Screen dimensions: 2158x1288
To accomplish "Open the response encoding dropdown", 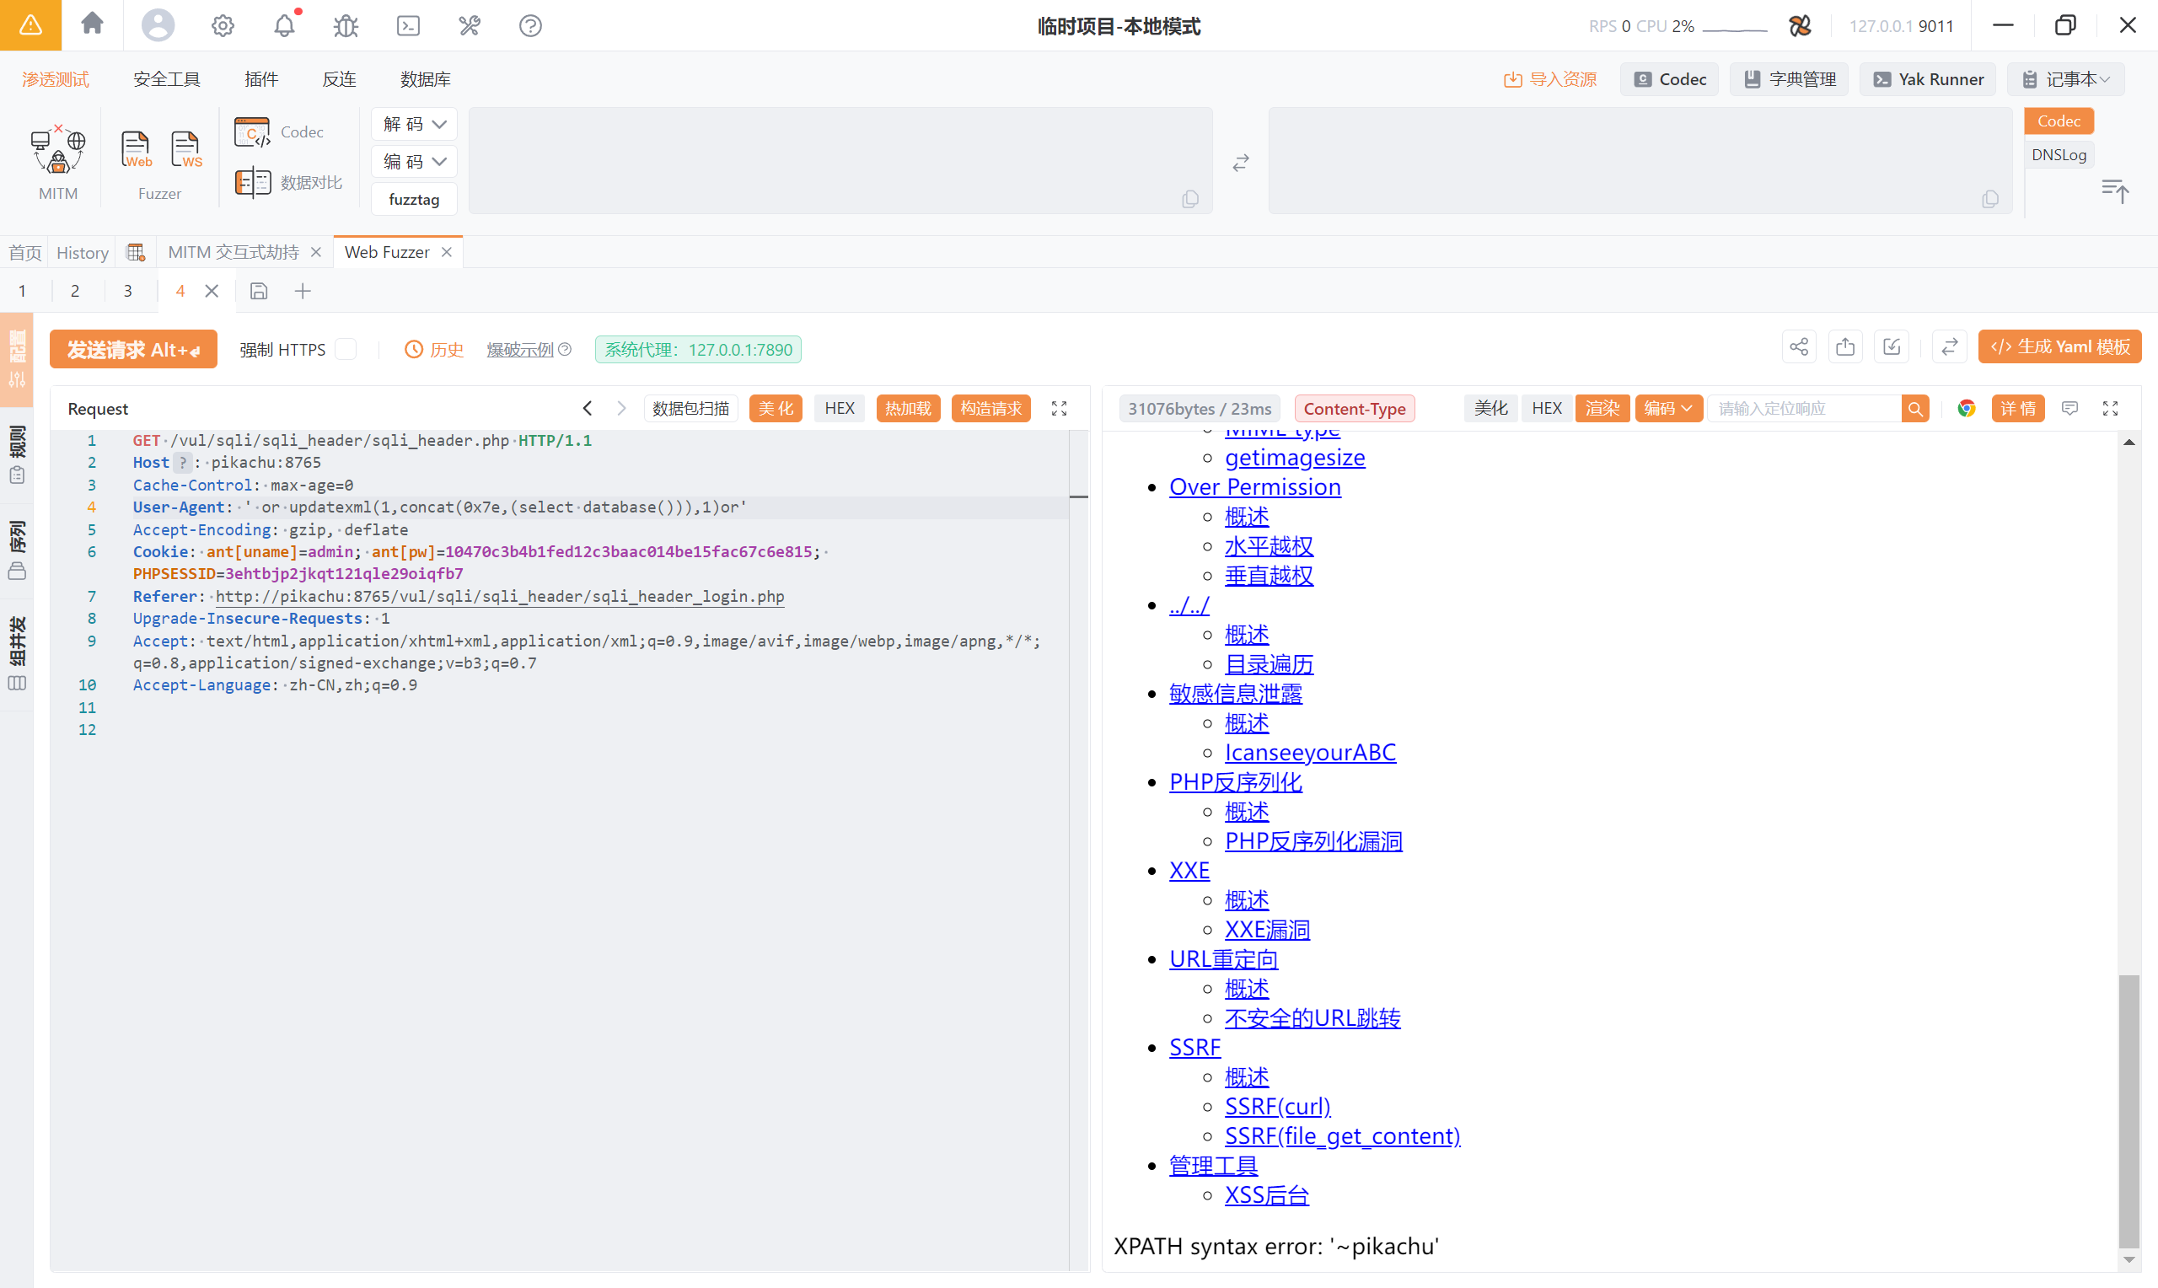I will pos(1667,408).
